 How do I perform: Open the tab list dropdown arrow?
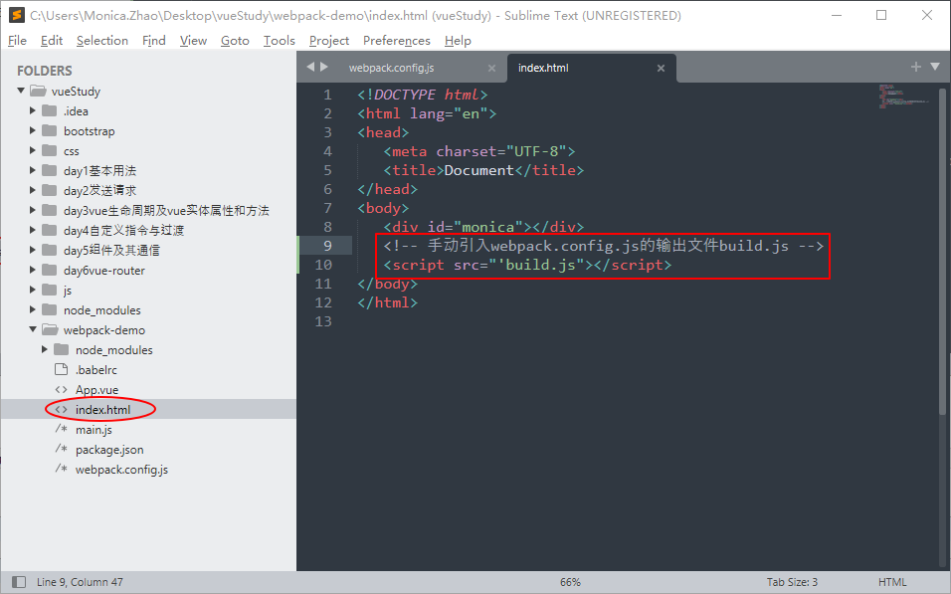[x=935, y=67]
